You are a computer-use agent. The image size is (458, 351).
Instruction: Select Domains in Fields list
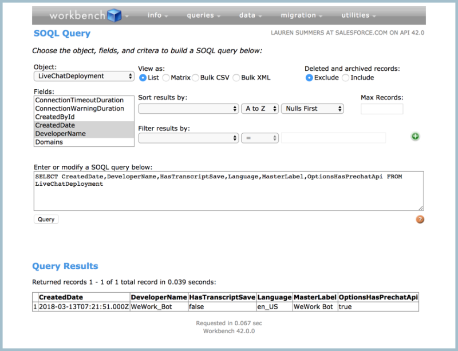[x=84, y=142]
